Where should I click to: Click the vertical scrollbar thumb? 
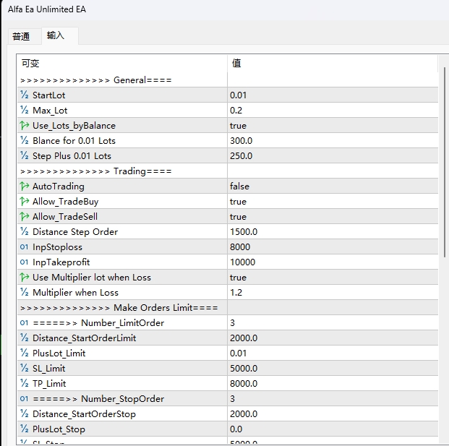(443, 159)
